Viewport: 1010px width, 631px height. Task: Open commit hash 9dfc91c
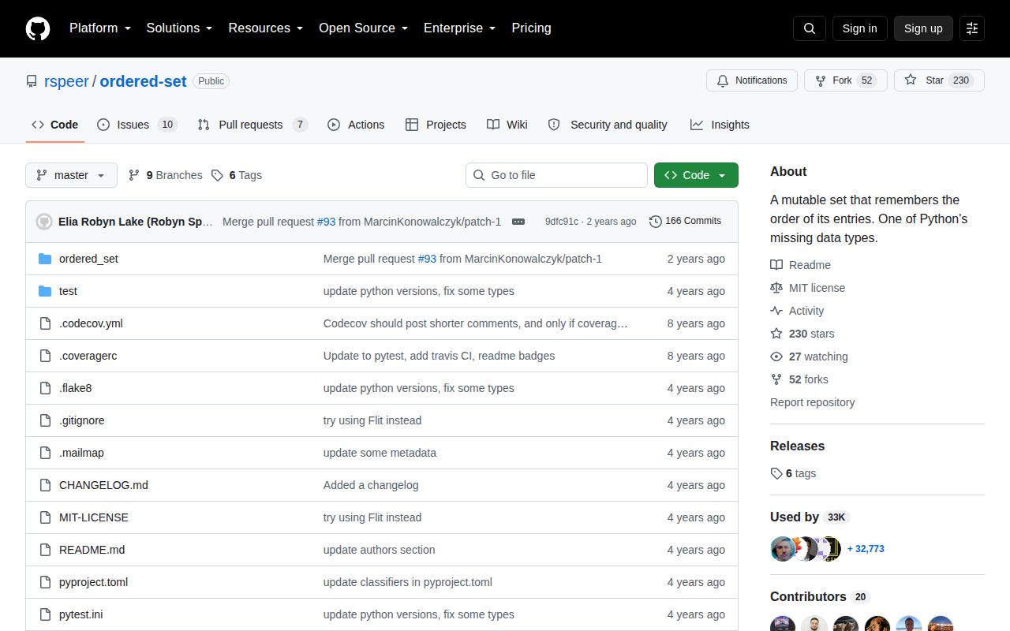coord(562,222)
